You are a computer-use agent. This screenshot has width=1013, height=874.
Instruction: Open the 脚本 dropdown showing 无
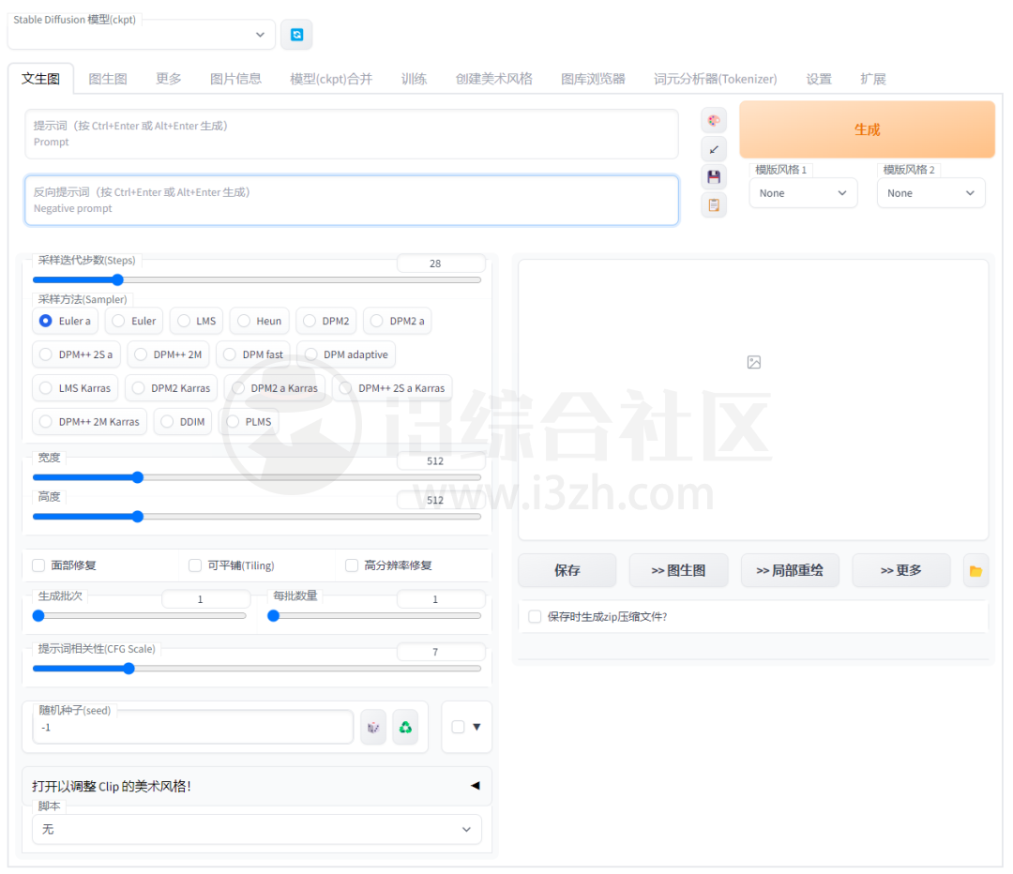(257, 829)
